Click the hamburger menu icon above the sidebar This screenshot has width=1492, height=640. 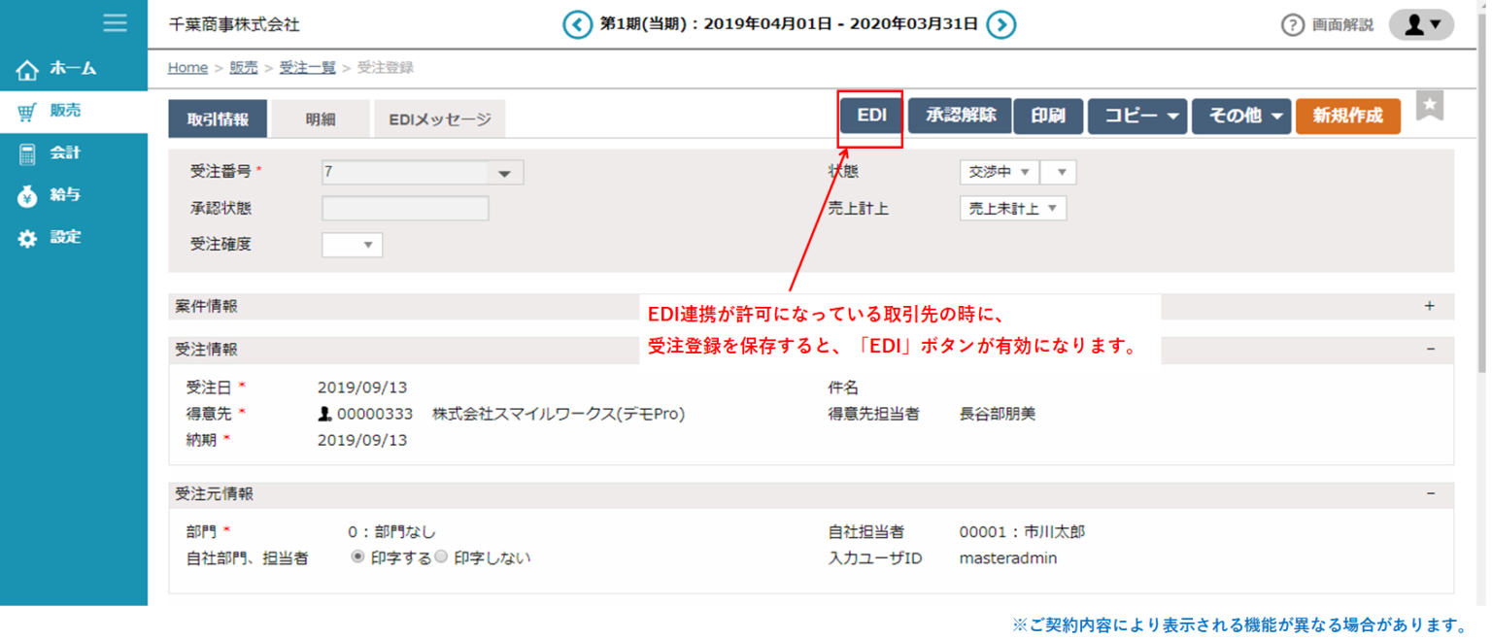pyautogui.click(x=115, y=23)
